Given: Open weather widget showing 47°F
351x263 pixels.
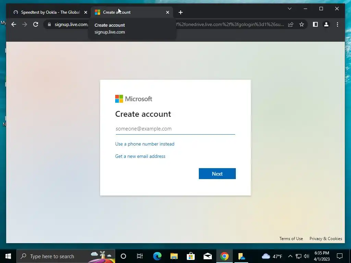Looking at the screenshot, I should pyautogui.click(x=272, y=256).
